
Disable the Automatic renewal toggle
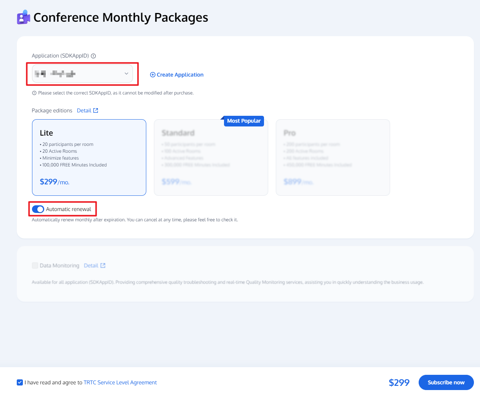(38, 209)
